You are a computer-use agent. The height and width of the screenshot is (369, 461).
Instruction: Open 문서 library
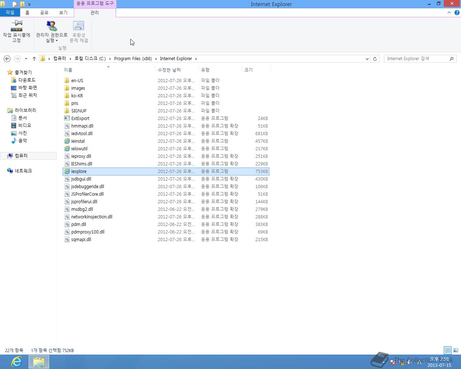click(x=22, y=118)
